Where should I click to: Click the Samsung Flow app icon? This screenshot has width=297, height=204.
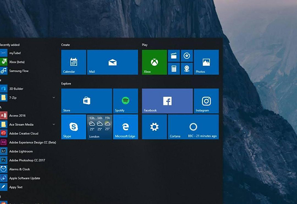(x=4, y=71)
